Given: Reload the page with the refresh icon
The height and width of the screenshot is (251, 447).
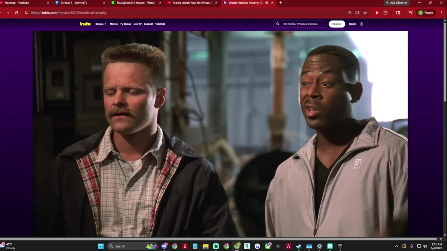Looking at the screenshot, I should pos(16,13).
